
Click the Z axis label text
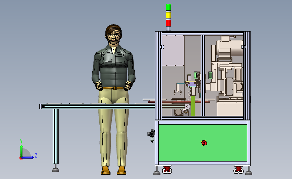click(36, 155)
